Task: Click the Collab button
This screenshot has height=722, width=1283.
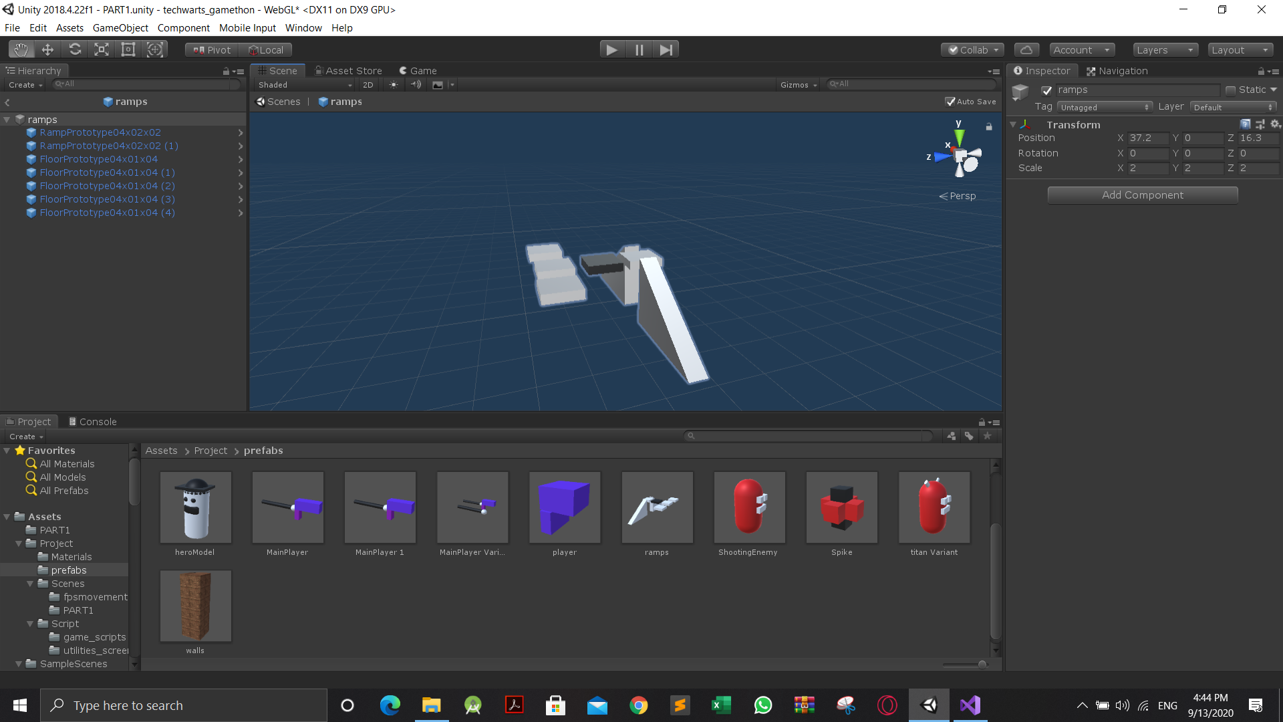Action: pyautogui.click(x=973, y=50)
